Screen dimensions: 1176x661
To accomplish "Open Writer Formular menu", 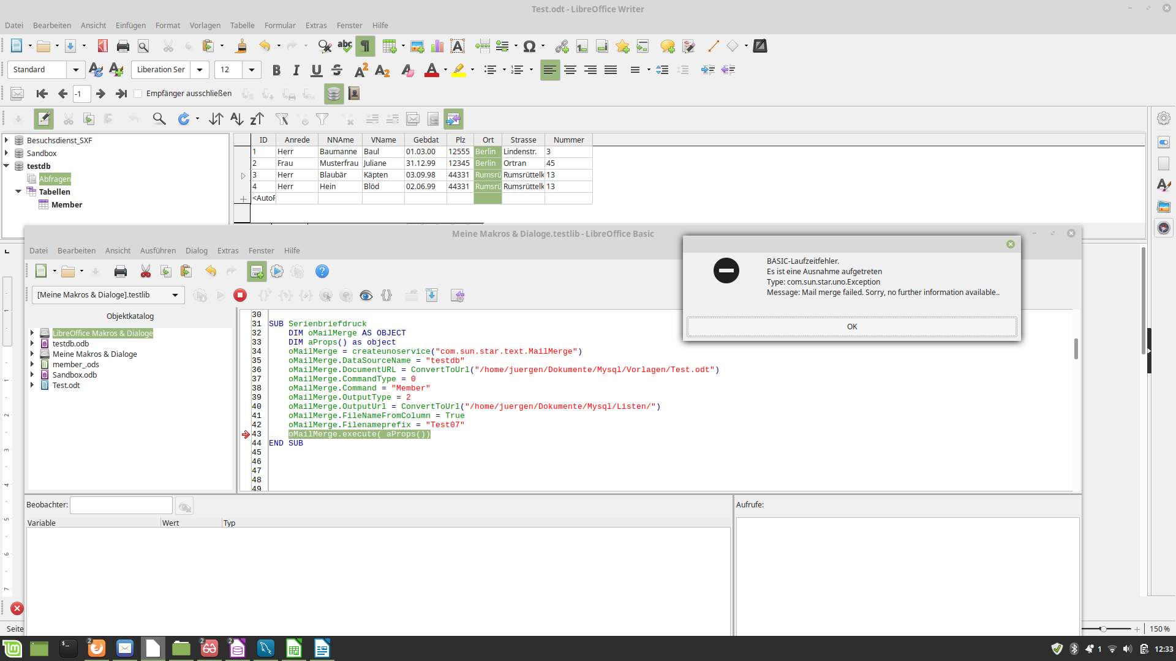I will click(280, 25).
